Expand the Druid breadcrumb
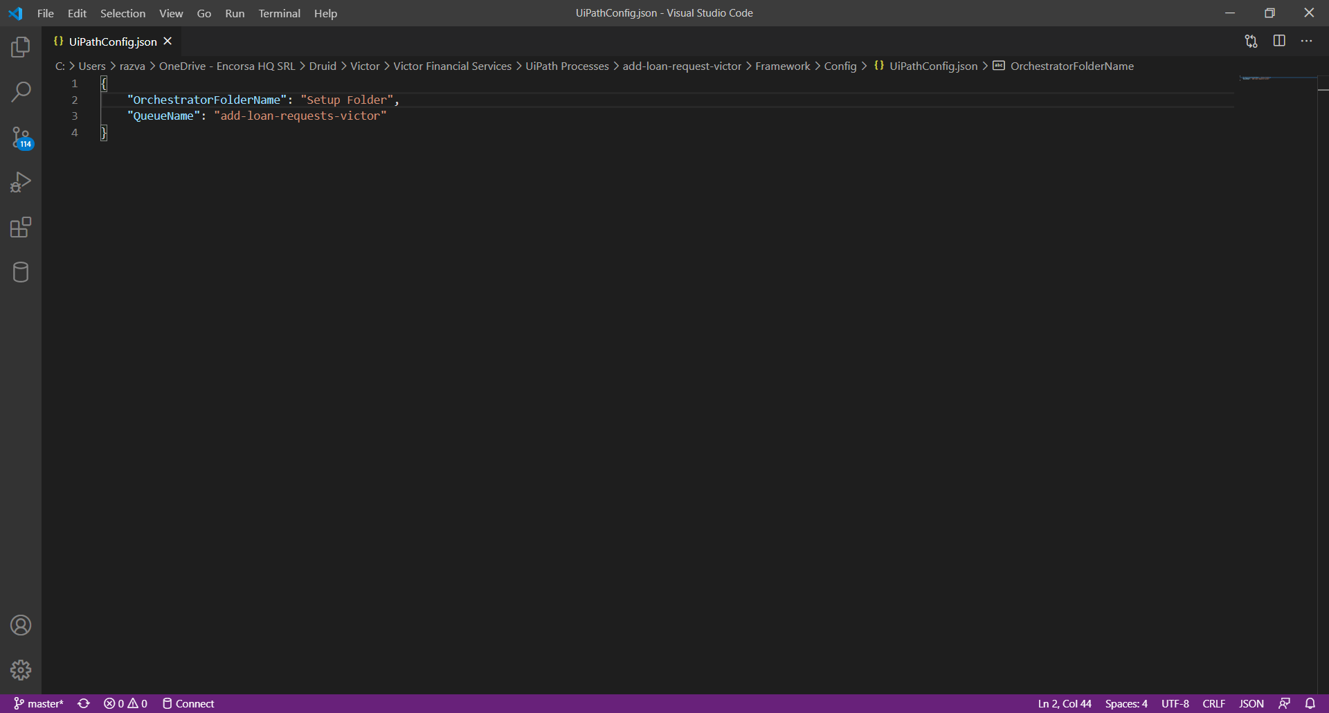 (x=323, y=66)
